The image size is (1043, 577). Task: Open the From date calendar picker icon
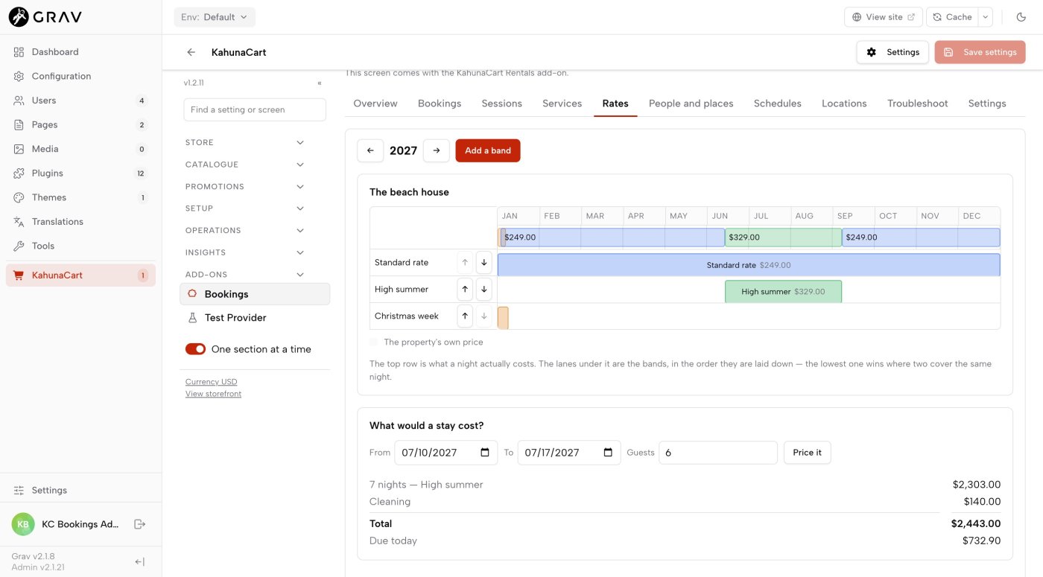pyautogui.click(x=485, y=452)
